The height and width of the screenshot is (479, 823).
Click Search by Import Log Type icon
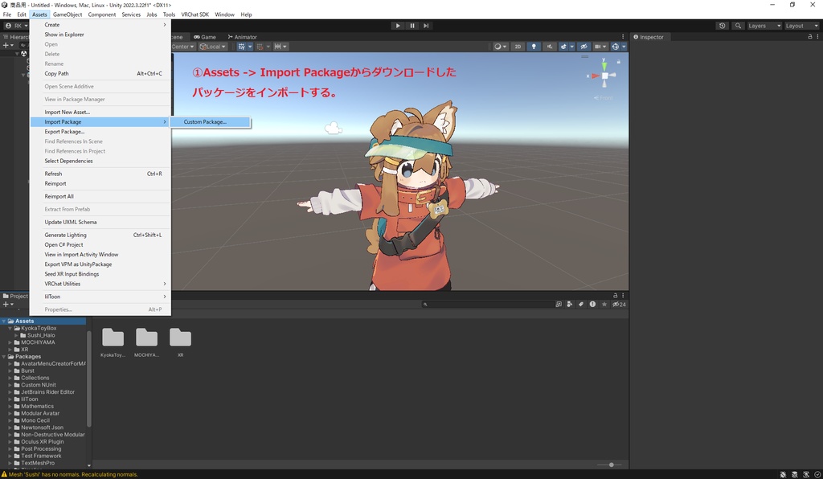[592, 305]
